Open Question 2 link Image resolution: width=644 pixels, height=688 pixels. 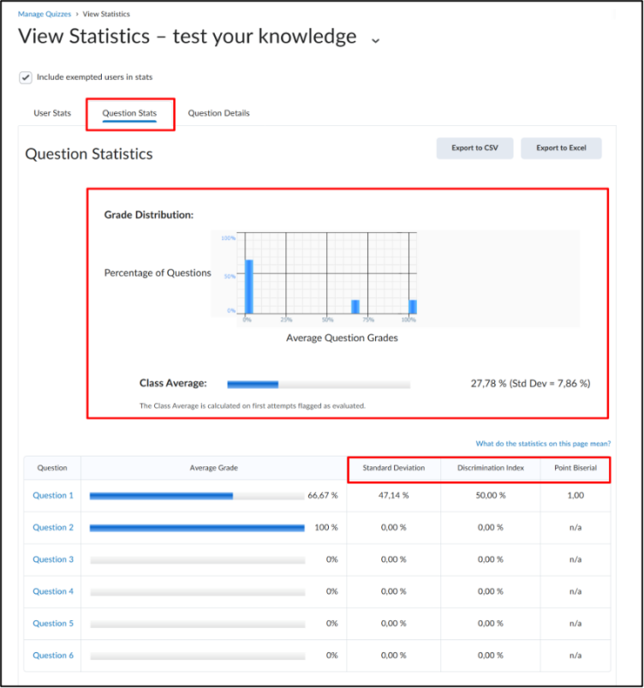coord(53,527)
